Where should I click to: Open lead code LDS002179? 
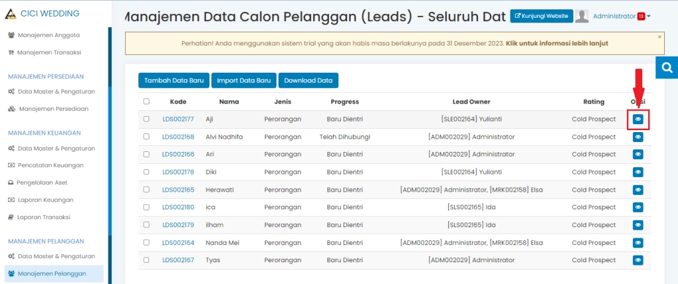click(x=178, y=225)
